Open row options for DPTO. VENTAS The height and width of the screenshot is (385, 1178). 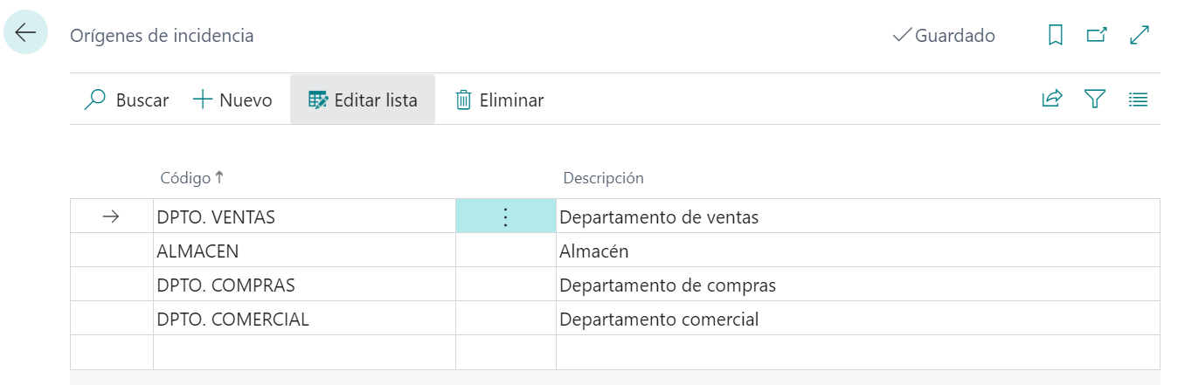point(505,217)
